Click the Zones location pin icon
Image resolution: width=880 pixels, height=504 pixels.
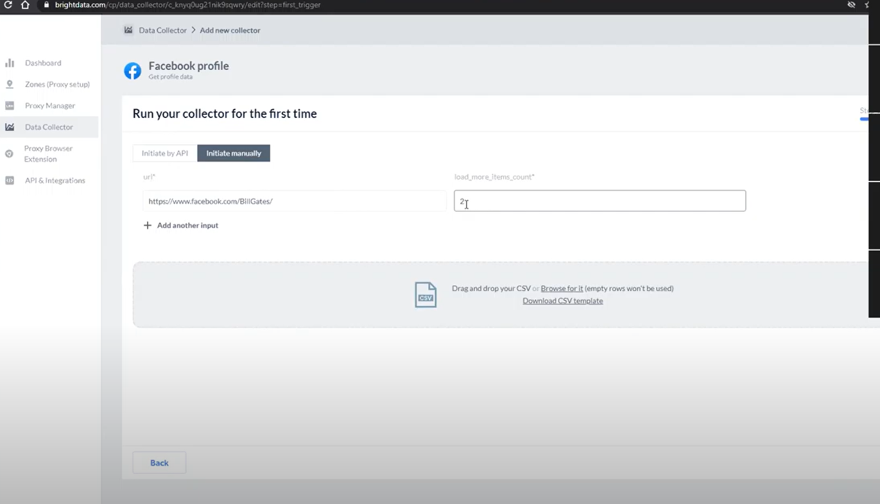pos(10,84)
